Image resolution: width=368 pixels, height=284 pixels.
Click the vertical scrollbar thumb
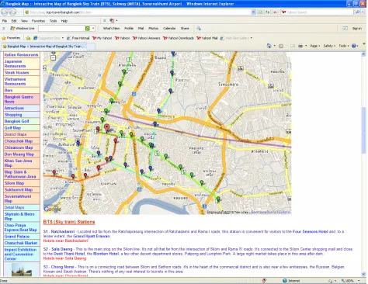pos(363,130)
